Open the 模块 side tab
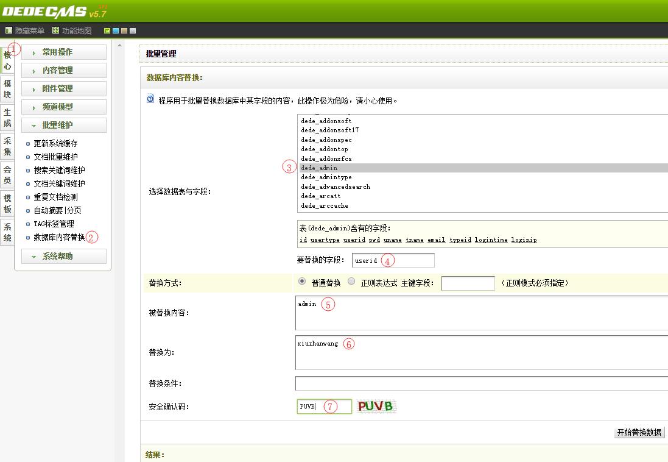The image size is (668, 462). (7, 89)
